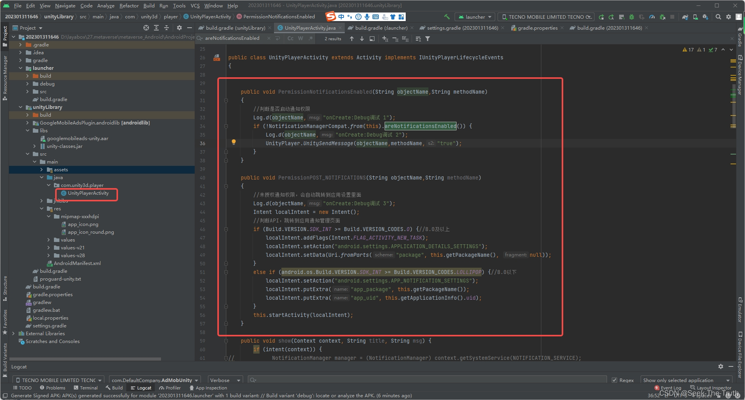Open Logcat panel settings gear
This screenshot has height=400, width=745.
(721, 366)
